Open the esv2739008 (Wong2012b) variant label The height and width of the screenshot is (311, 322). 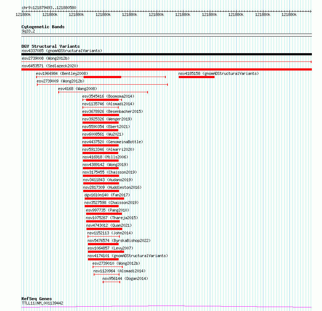[x=46, y=58]
